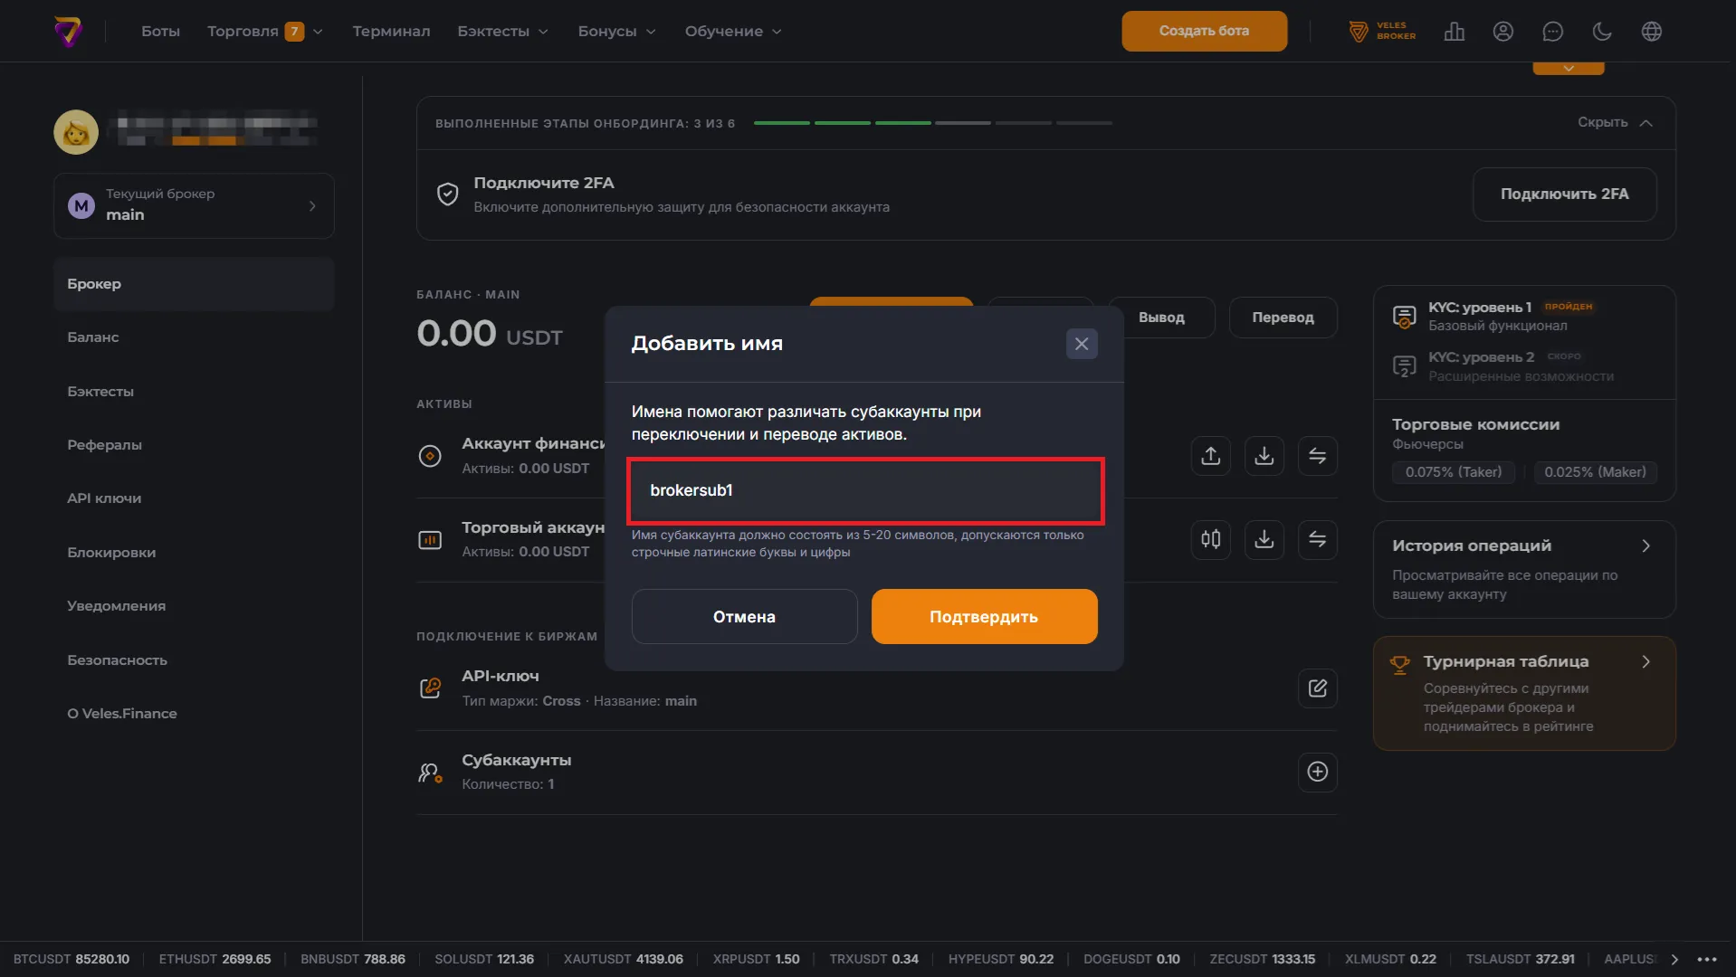Click the Создать бота button

point(1204,32)
